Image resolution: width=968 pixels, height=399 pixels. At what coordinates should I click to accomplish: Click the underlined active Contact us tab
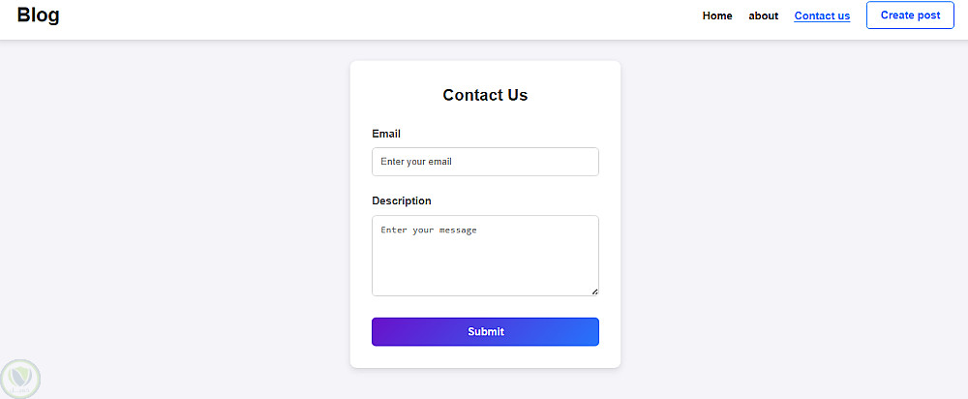822,16
